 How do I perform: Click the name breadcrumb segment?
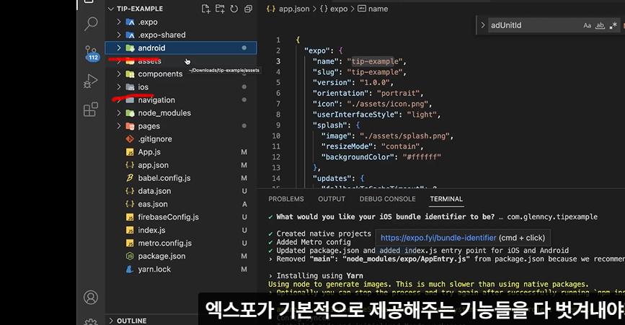tap(373, 9)
